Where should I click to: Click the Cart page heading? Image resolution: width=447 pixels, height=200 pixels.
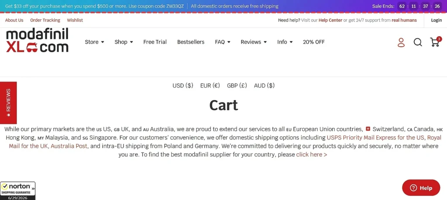point(223,105)
